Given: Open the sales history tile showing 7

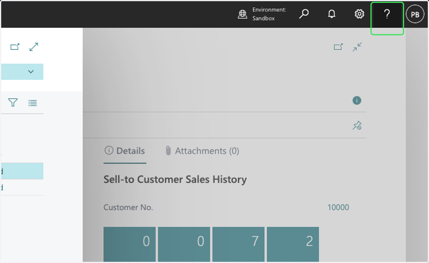Looking at the screenshot, I should point(238,244).
